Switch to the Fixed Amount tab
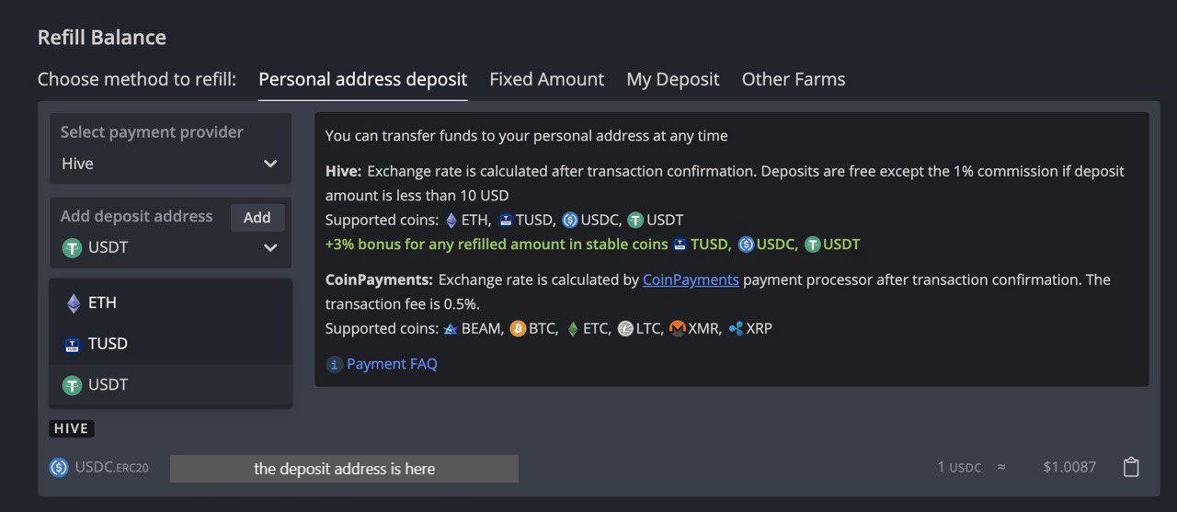 pyautogui.click(x=546, y=79)
